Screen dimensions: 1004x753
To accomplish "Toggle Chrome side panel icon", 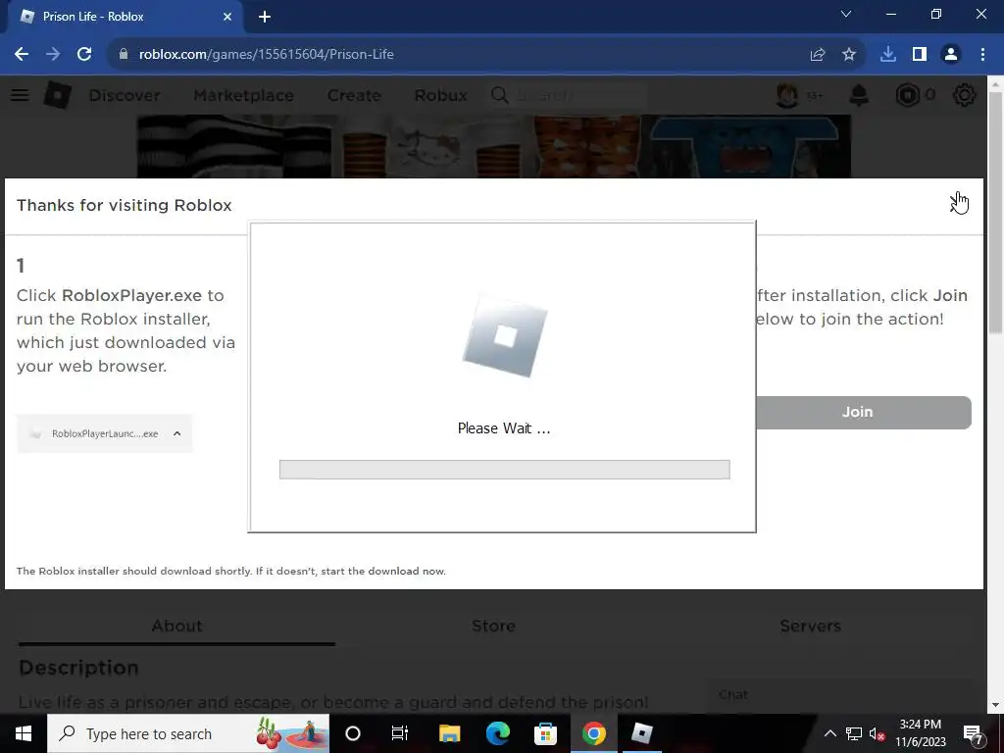I will tap(920, 55).
